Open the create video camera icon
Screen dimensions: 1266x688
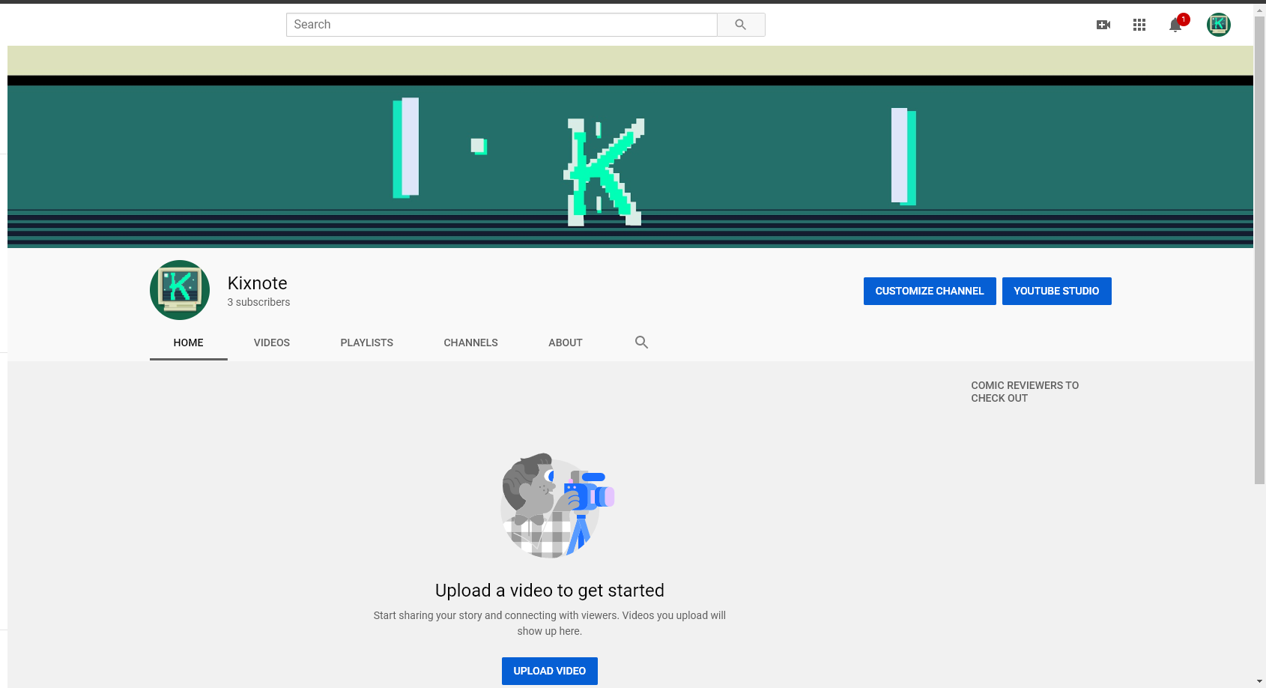click(x=1103, y=25)
